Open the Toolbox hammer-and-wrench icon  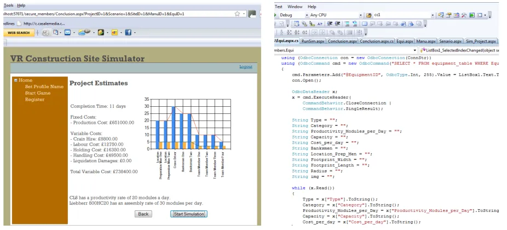464,15
